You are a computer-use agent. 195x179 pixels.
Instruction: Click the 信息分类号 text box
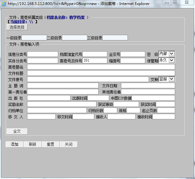43,54
